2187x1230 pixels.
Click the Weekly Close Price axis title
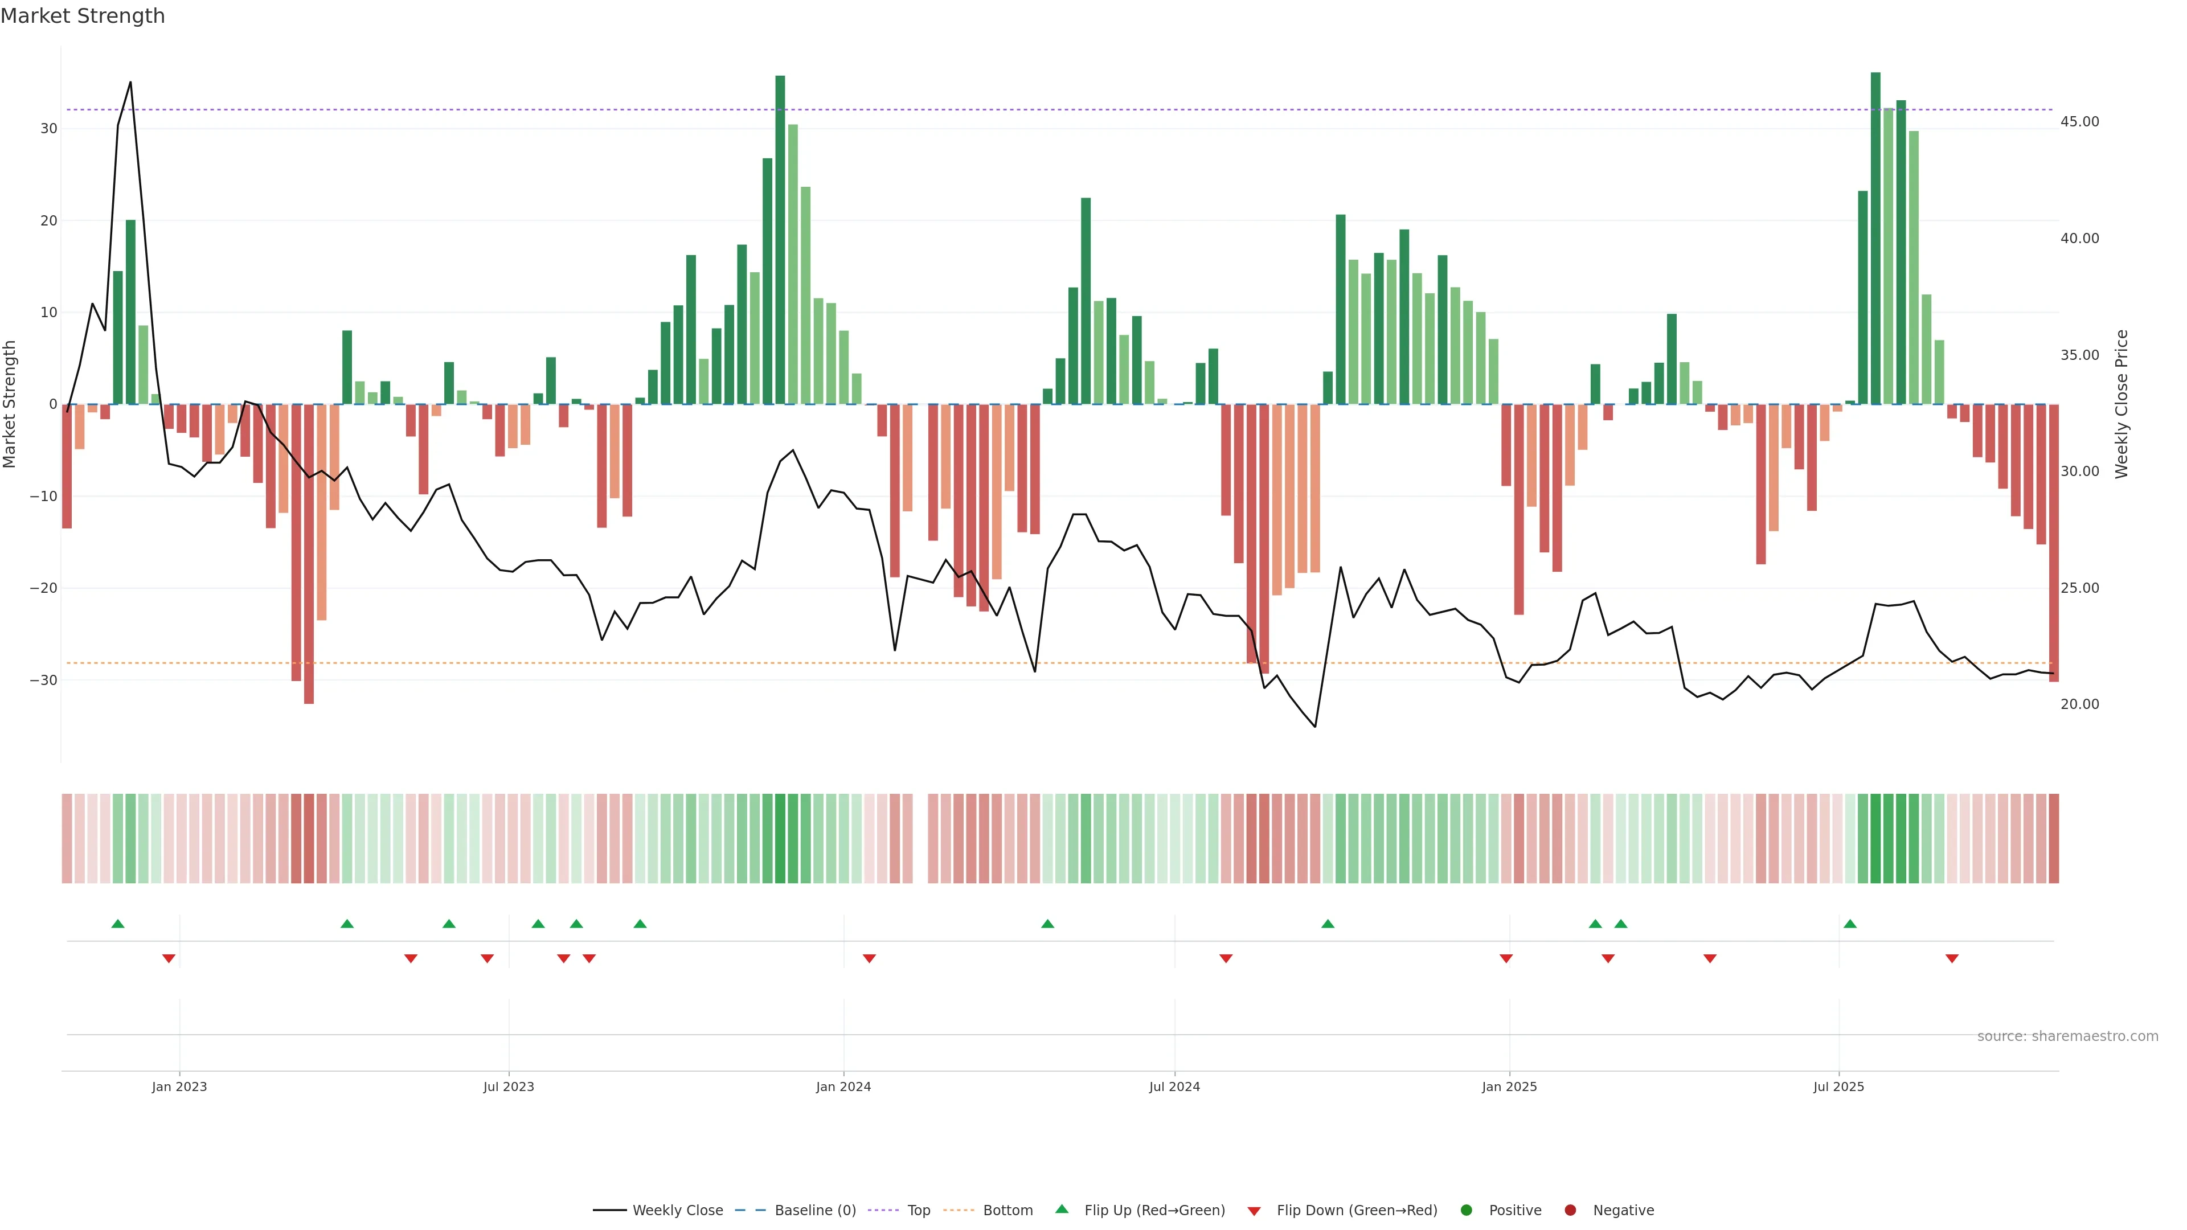coord(2122,404)
